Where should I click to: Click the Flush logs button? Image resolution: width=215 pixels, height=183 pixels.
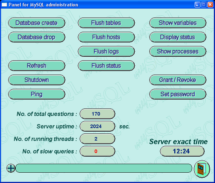pos(106,51)
